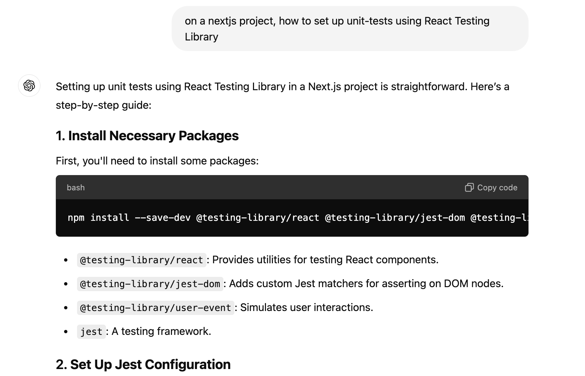The image size is (585, 376).
Task: Click the bash language label
Action: [76, 188]
